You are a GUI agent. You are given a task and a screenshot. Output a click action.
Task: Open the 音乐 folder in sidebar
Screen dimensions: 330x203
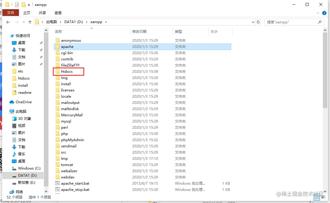pyautogui.click(x=21, y=154)
